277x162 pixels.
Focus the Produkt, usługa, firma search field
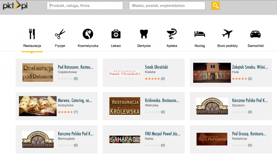pos(85,6)
